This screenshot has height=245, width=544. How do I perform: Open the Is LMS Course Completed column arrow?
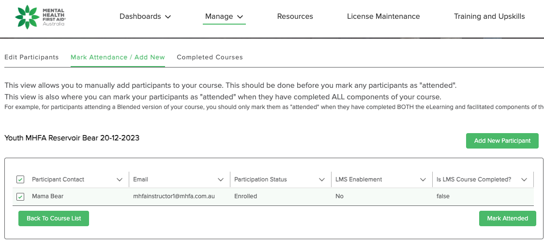coord(524,179)
